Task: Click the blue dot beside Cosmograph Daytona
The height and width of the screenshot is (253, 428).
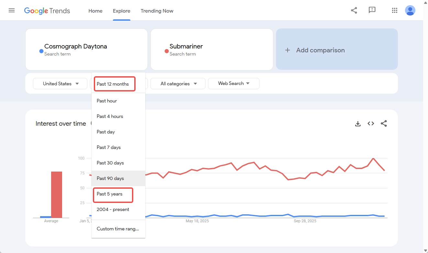Action: tap(41, 51)
